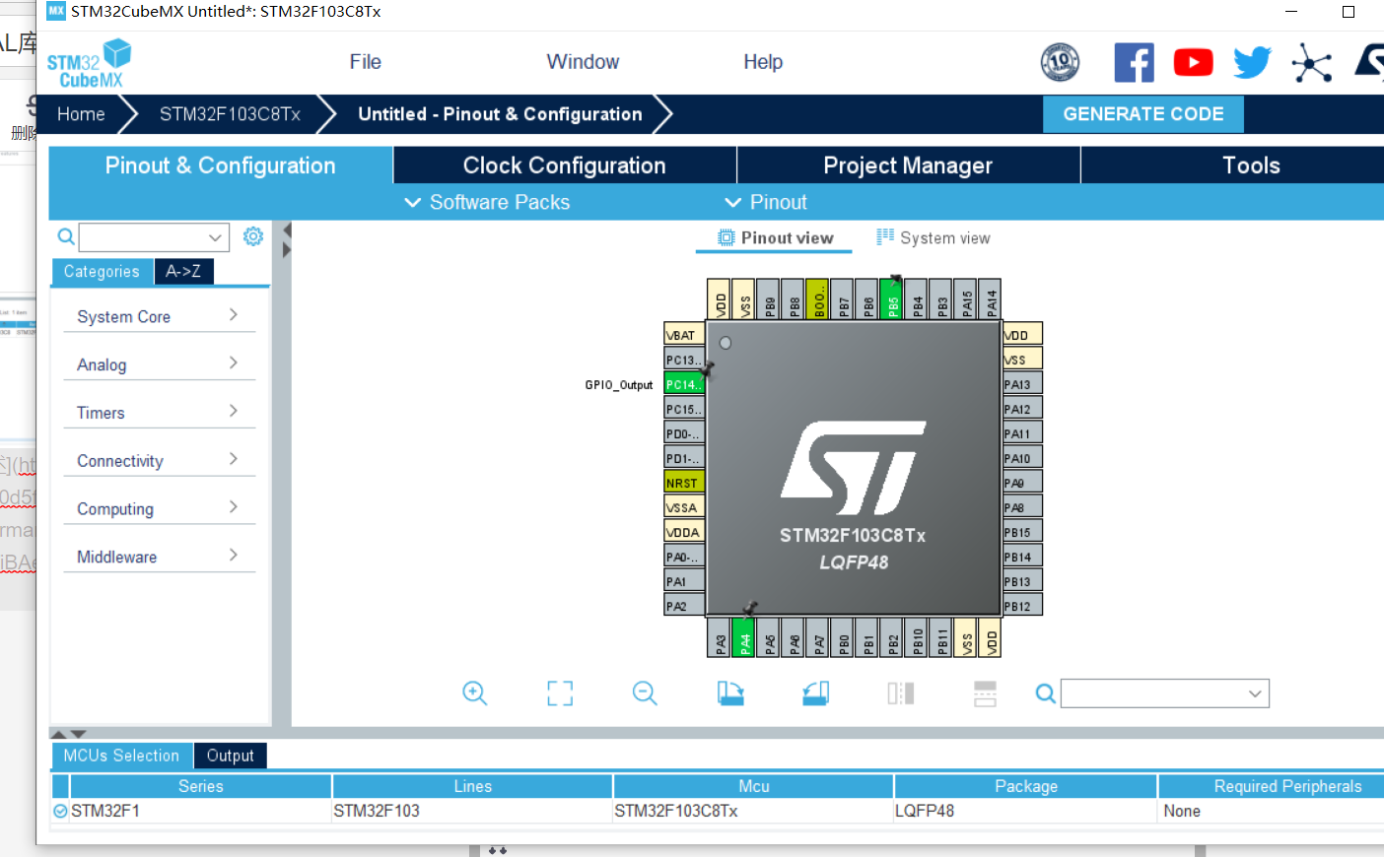This screenshot has width=1384, height=857.
Task: Click STM32F103C8Tx breadcrumb
Action: pos(230,114)
